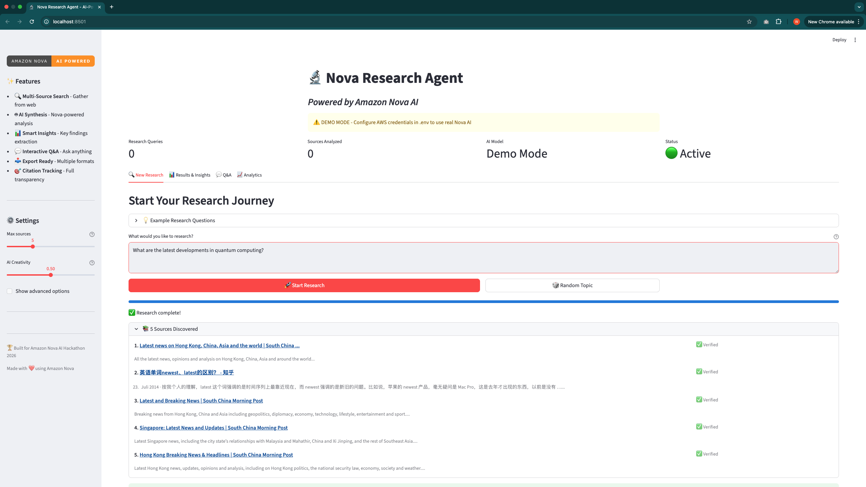The width and height of the screenshot is (866, 487).
Task: Collapse the 5 Sources Discovered section
Action: coord(136,329)
